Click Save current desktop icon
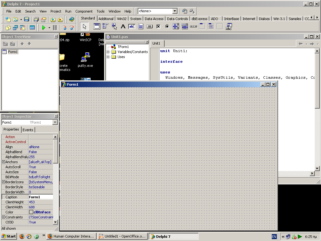 click(x=185, y=11)
